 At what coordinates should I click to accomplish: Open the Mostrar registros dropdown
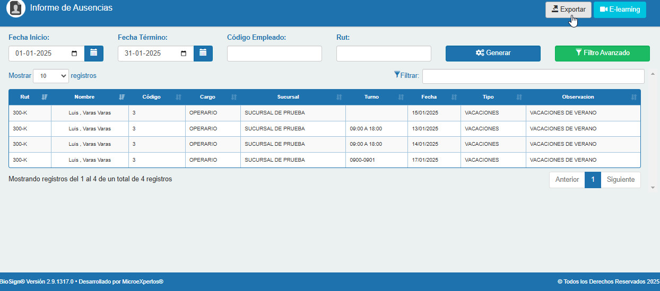(x=51, y=76)
